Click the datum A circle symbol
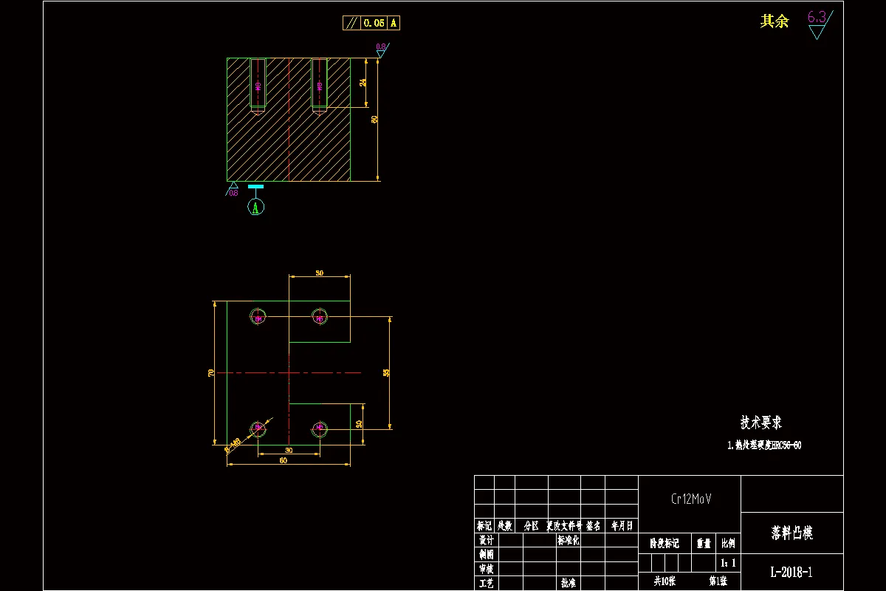This screenshot has width=886, height=591. pyautogui.click(x=255, y=206)
